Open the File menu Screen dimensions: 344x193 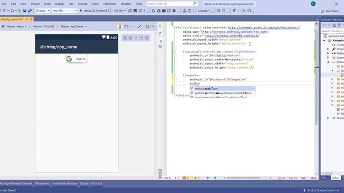pyautogui.click(x=4, y=4)
